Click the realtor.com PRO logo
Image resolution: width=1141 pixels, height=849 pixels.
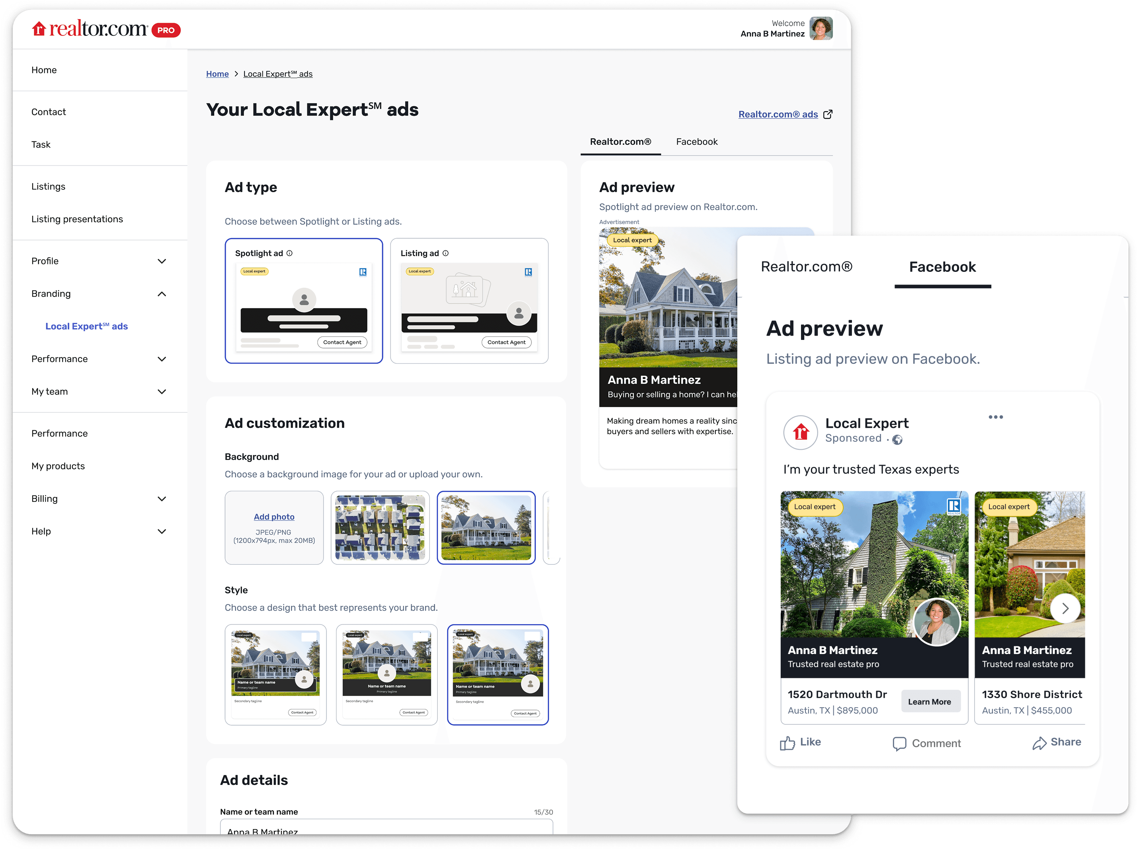coord(106,29)
